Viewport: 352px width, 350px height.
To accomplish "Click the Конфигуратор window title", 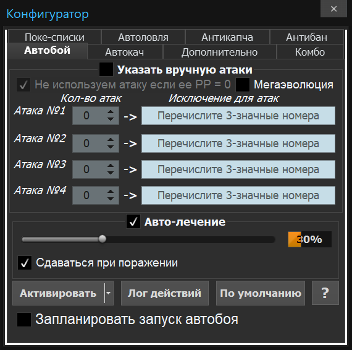I will [48, 14].
